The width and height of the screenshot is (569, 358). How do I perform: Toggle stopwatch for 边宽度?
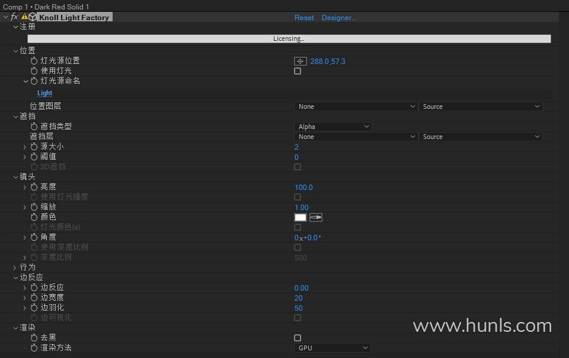coord(34,298)
